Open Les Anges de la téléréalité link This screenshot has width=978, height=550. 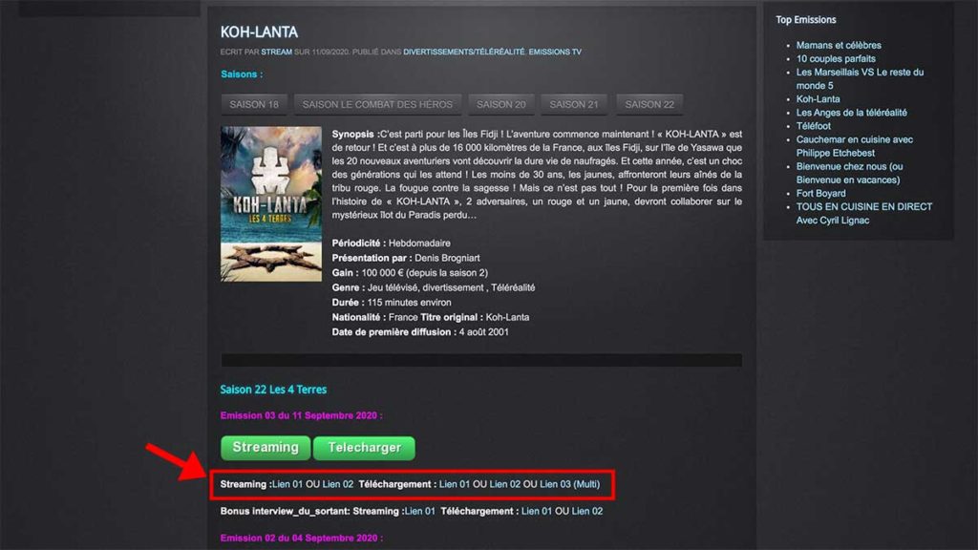coord(851,113)
